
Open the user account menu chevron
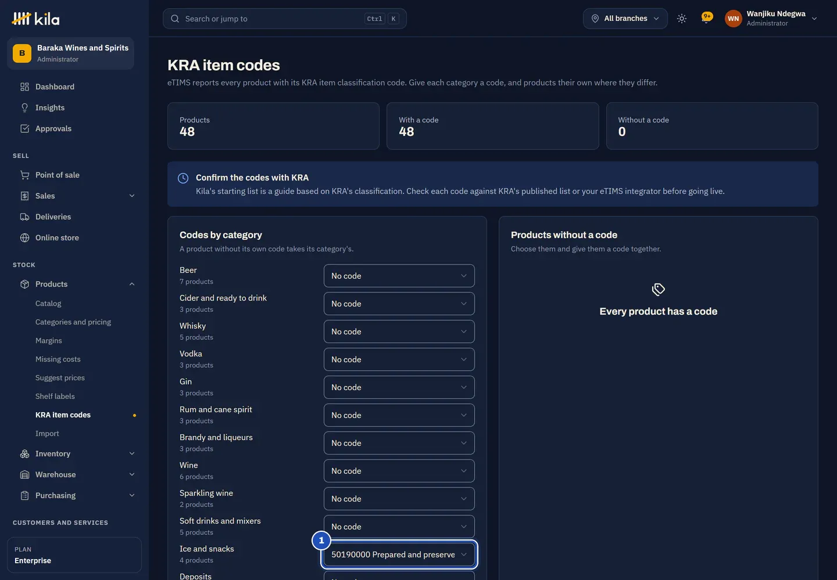click(x=814, y=19)
